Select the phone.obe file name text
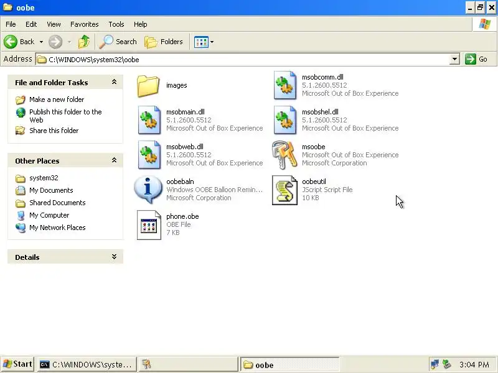The image size is (498, 373). pyautogui.click(x=182, y=216)
